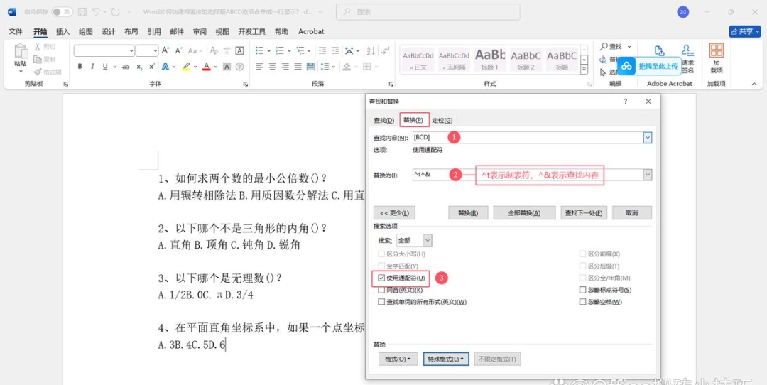The height and width of the screenshot is (385, 767).
Task: Check Find all word forms (English) option
Action: 381,302
